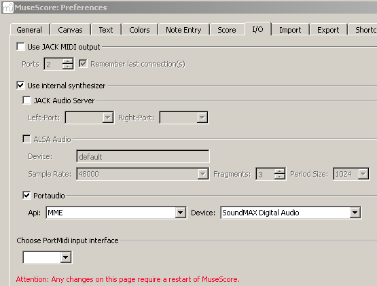The image size is (377, 286).
Task: Switch to the General tab
Action: 29,30
